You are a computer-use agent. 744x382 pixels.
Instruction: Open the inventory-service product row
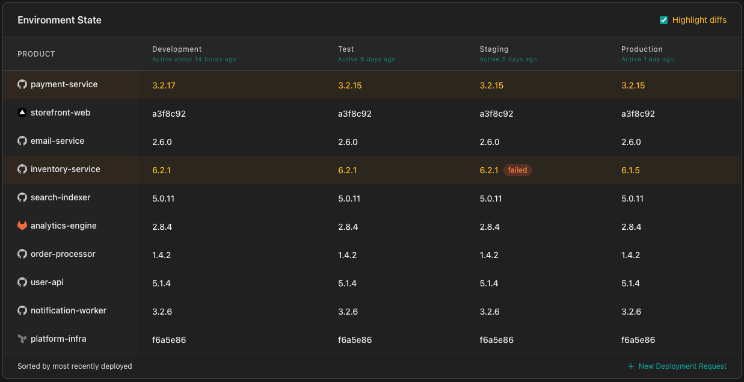[x=372, y=170]
